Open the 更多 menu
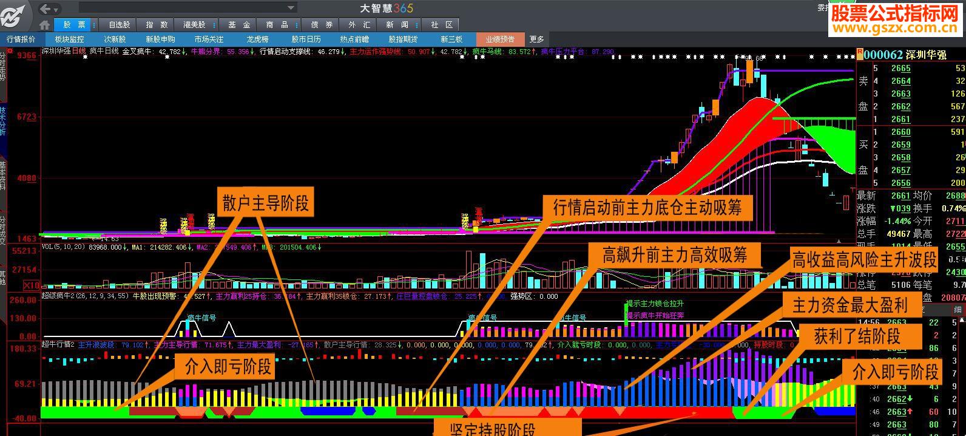The height and width of the screenshot is (436, 966). tap(537, 39)
